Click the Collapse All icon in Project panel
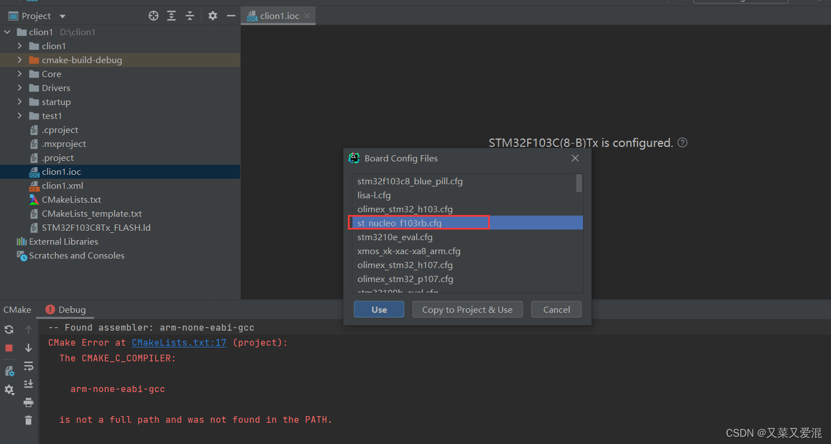831x444 pixels. [190, 16]
